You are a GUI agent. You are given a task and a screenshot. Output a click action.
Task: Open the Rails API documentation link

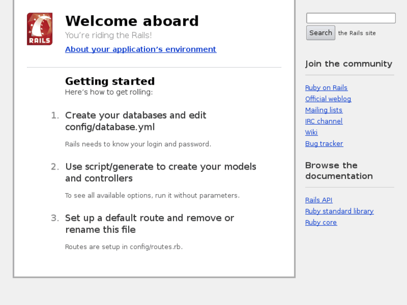tap(319, 200)
